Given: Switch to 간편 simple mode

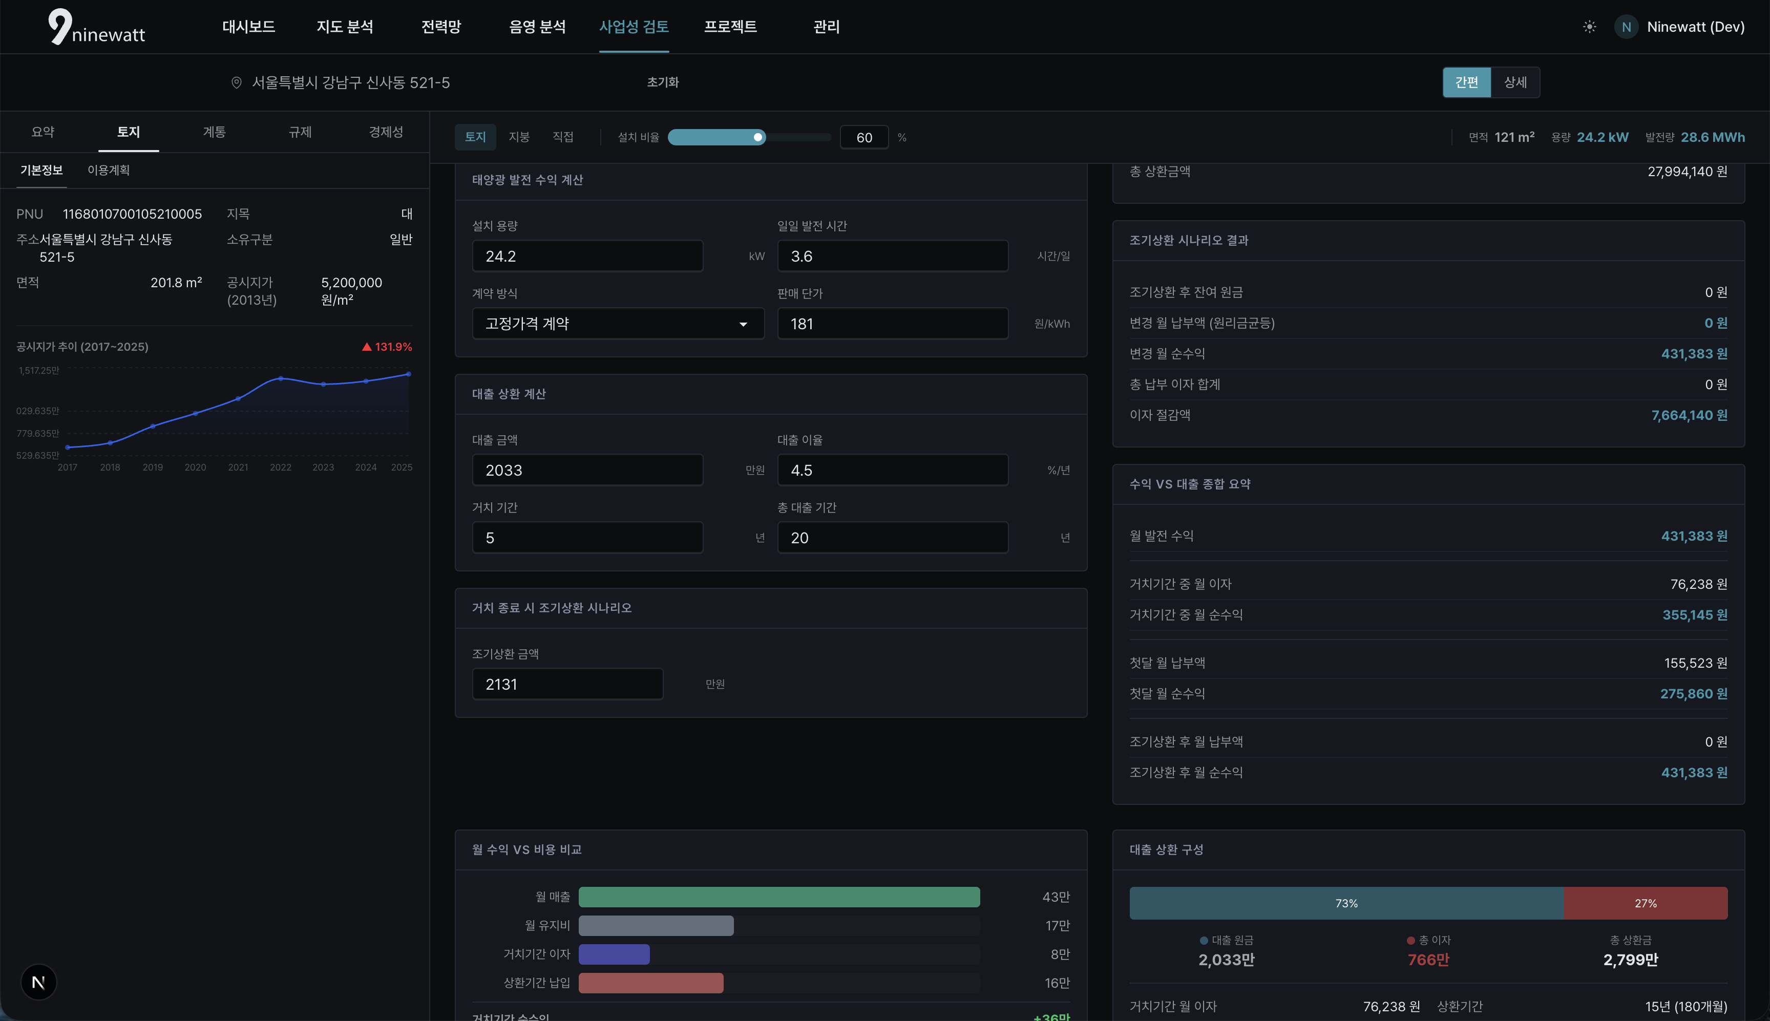Looking at the screenshot, I should tap(1466, 82).
